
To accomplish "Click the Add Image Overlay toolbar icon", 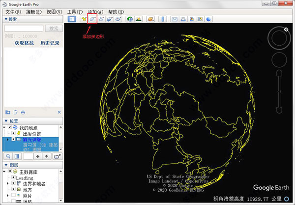I will (110, 19).
